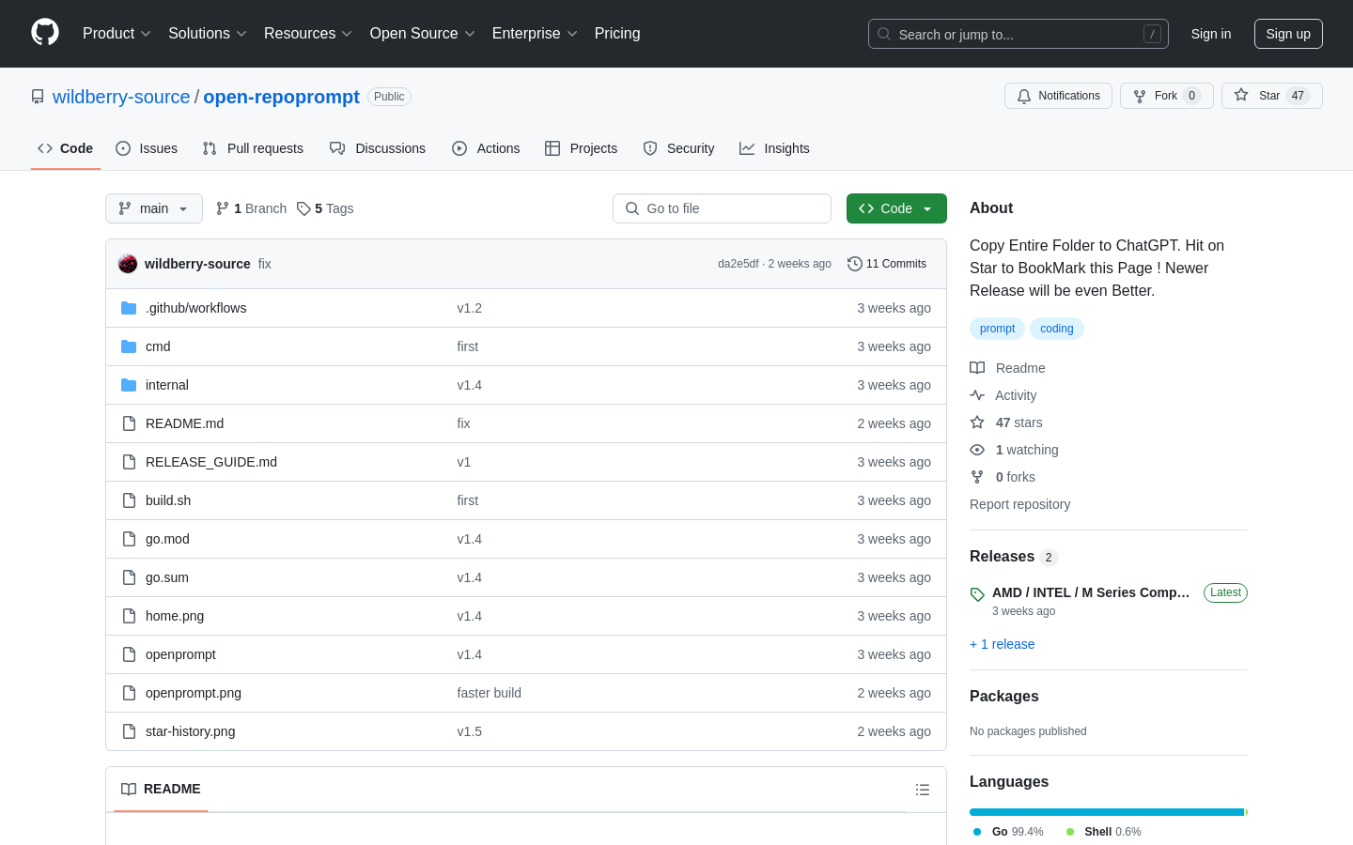Click the folder icon next to .github/workflows
Screen dimensions: 1353x845
click(x=129, y=308)
